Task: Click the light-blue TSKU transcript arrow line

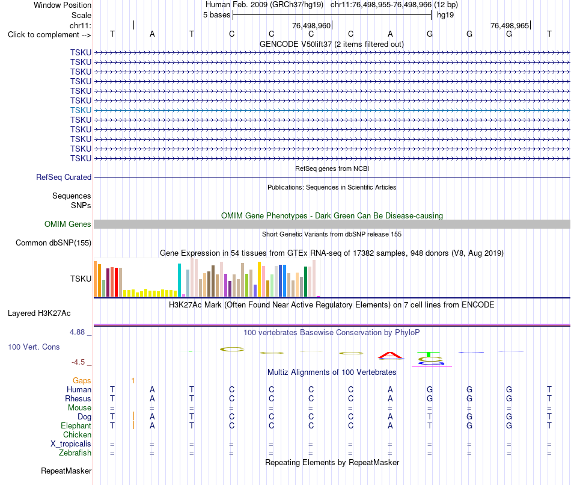Action: click(332, 110)
